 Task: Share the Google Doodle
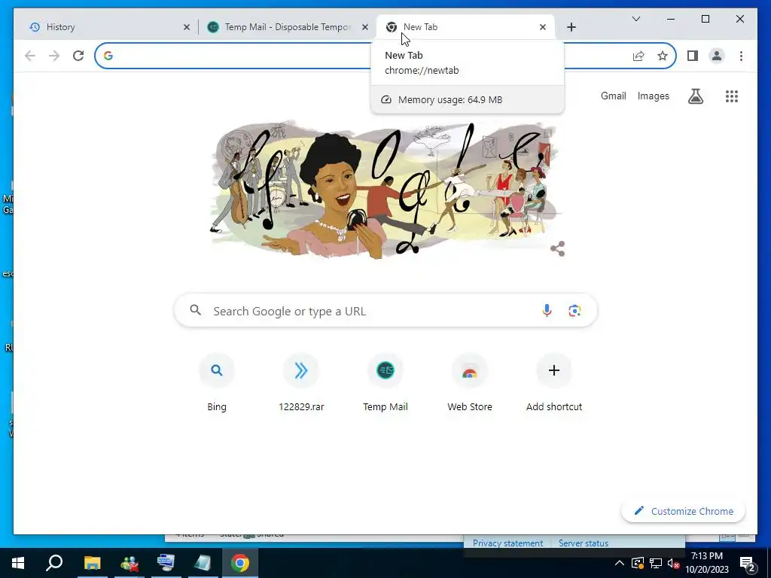tap(558, 248)
